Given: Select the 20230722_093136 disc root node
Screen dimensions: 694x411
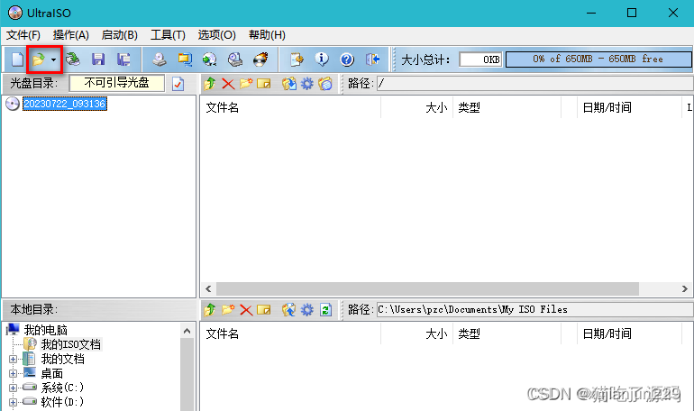Looking at the screenshot, I should 65,104.
